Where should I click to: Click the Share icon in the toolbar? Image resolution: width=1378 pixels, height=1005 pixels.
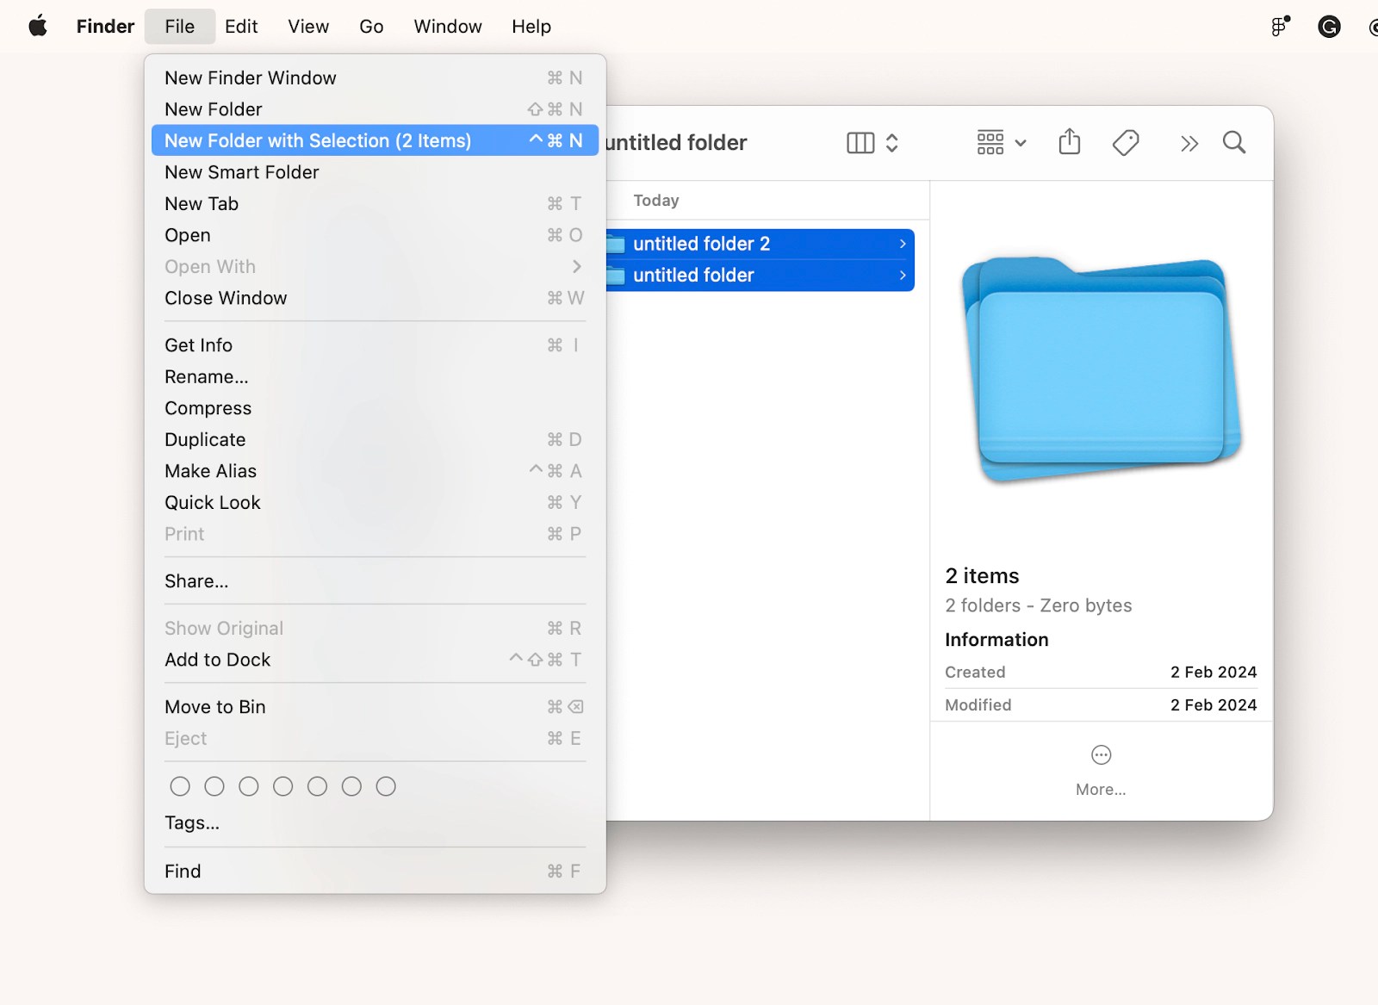1069,142
